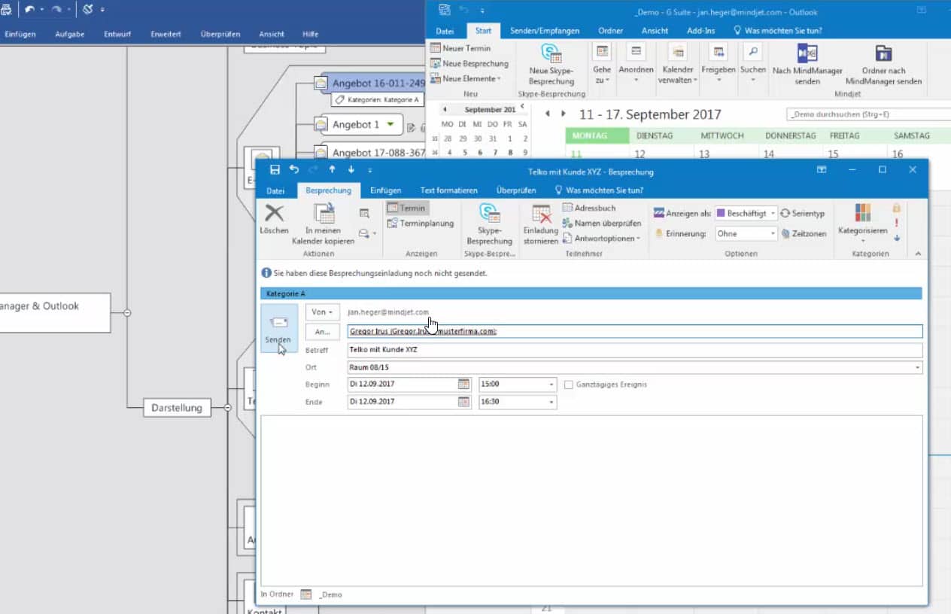The height and width of the screenshot is (614, 951).
Task: Click Skype-Besprechung in meeting window ribbon
Action: point(489,223)
